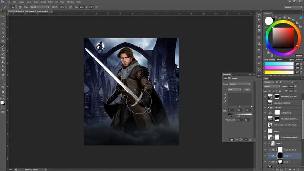The image size is (304, 171).
Task: Open the Painting workspace dropdown
Action: click(293, 7)
